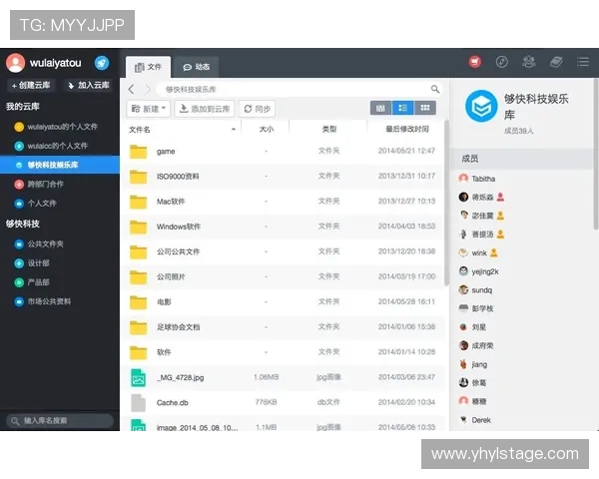Screen dimensions: 599x479
Task: Open the red shopping cart icon
Action: (475, 62)
